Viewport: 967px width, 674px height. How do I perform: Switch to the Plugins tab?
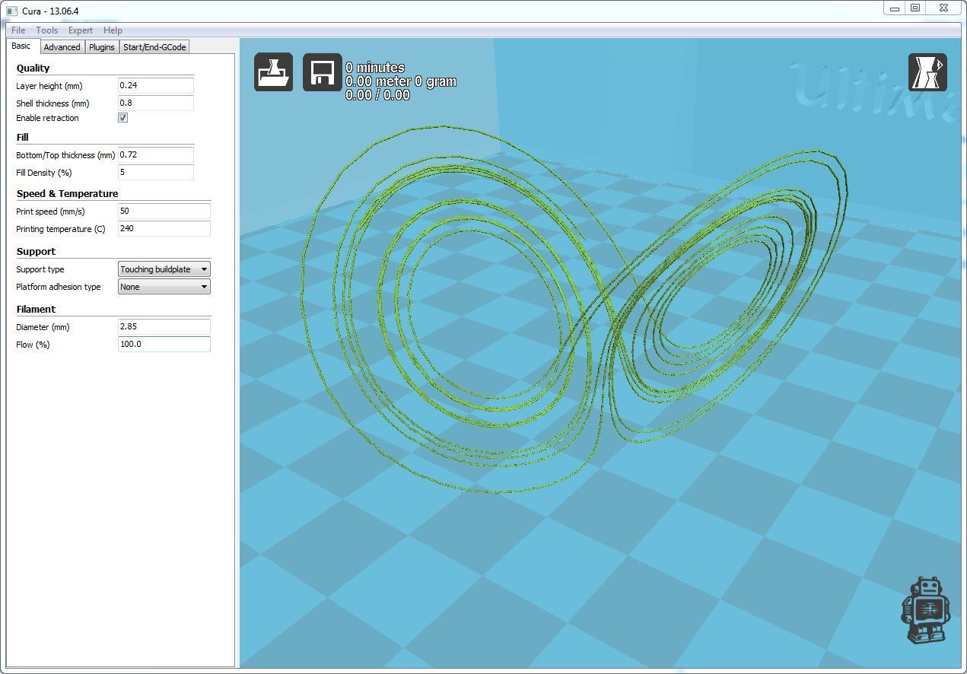pos(101,47)
